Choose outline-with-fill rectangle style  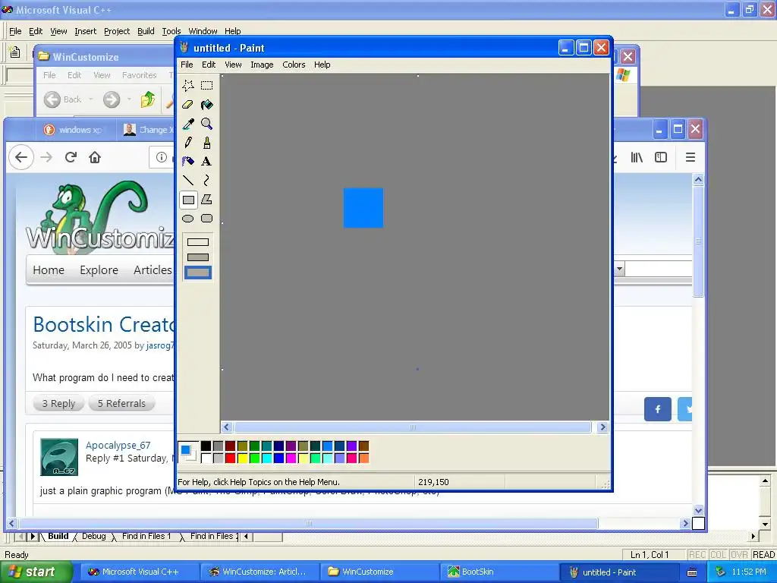[x=198, y=257]
